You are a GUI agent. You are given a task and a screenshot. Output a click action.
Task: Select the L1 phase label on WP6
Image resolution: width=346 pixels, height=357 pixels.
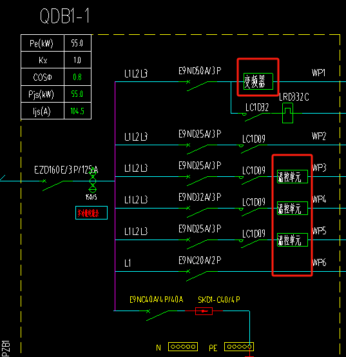tap(128, 263)
